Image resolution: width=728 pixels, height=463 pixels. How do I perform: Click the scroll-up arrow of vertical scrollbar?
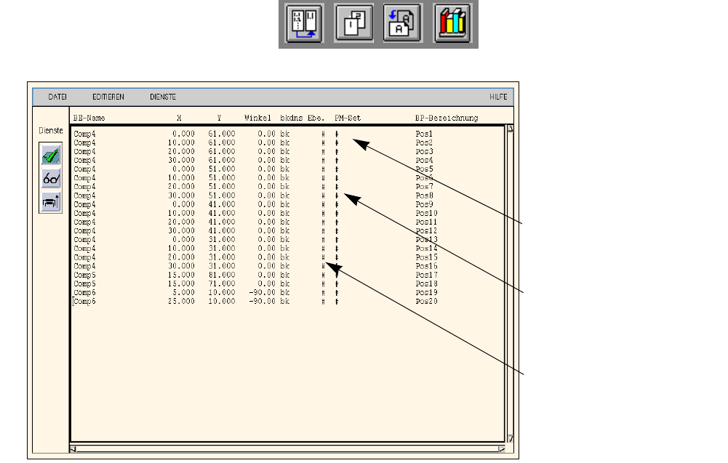coord(511,129)
